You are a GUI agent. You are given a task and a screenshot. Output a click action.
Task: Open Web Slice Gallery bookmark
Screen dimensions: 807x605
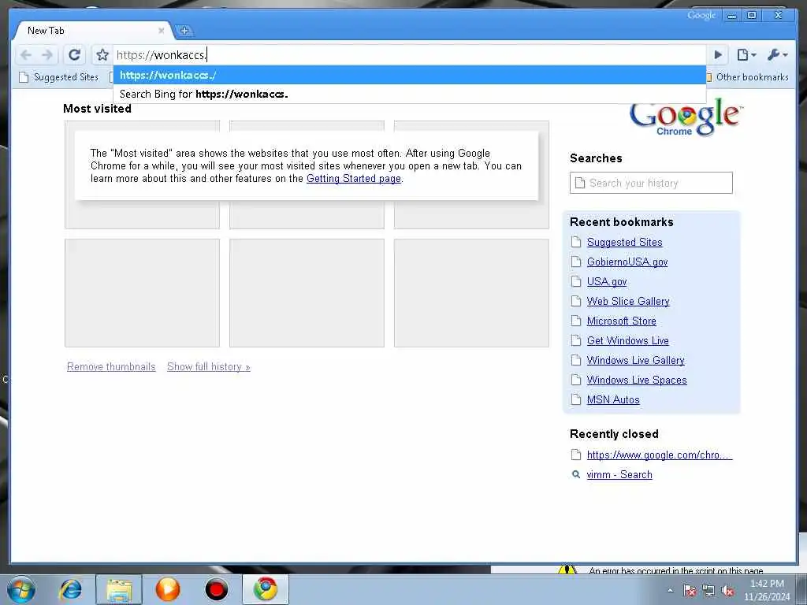point(628,302)
